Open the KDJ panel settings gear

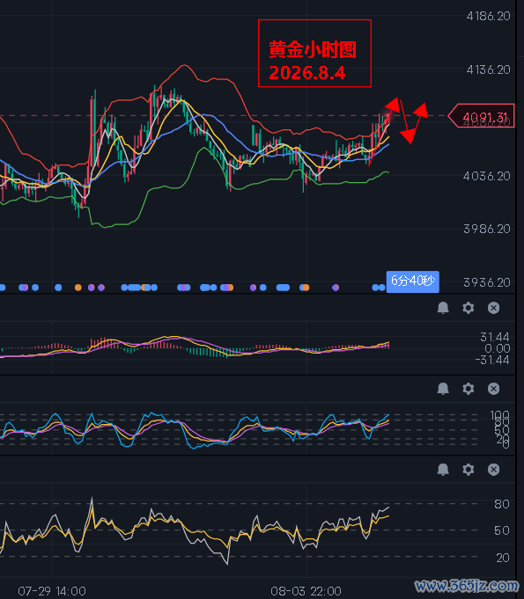pos(469,389)
